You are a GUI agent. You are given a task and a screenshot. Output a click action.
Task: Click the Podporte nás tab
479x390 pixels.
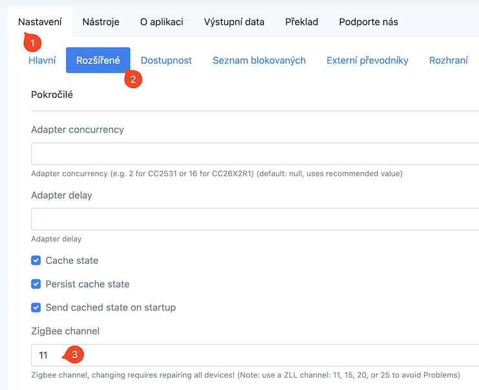coord(368,21)
